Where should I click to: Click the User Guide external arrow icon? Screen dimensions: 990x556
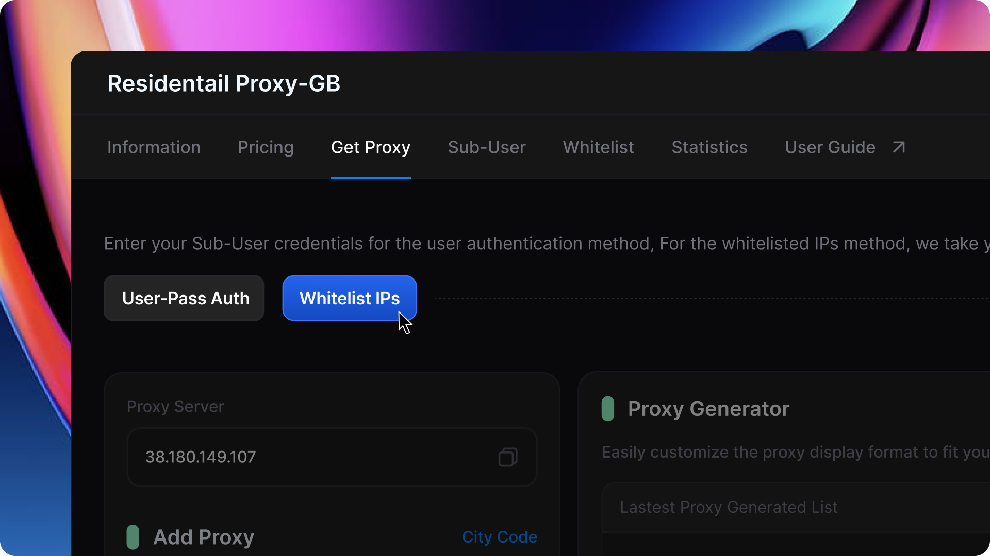tap(899, 148)
